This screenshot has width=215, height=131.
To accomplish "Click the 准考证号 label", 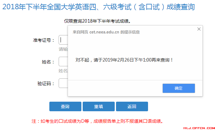I will (44, 40).
